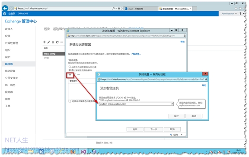Add a new send connector with plus icon
Viewport: 249px width, 157px height.
[44, 42]
